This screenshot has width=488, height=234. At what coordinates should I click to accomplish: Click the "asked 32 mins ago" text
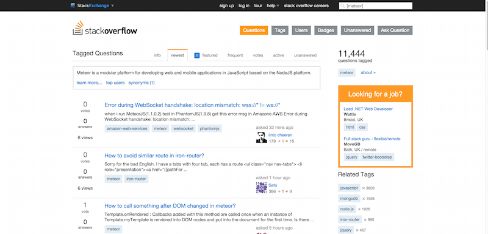click(x=274, y=128)
